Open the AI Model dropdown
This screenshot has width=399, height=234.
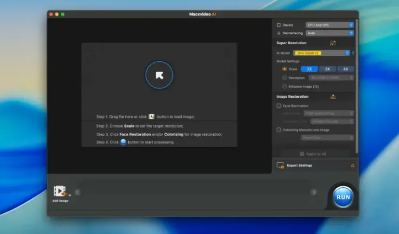pos(321,53)
